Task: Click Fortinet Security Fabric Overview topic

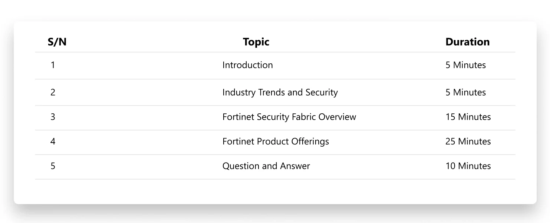Action: [289, 117]
